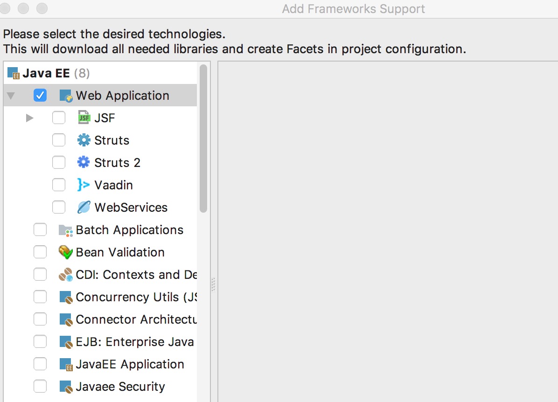This screenshot has height=402, width=558.
Task: Select the EJB: Enterprise Java entry
Action: click(131, 341)
